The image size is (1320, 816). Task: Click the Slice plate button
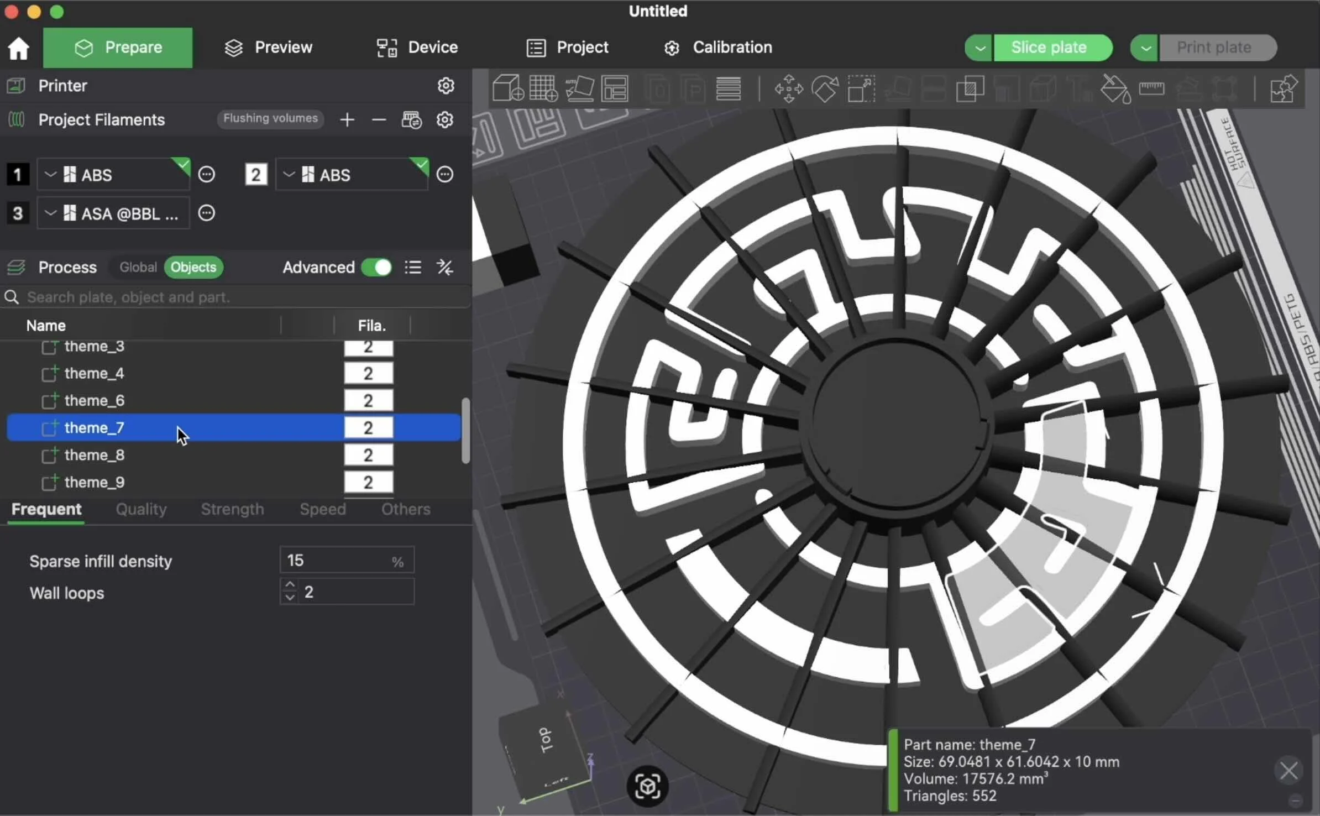(x=1053, y=48)
